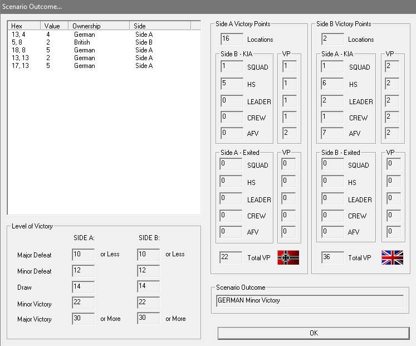The width and height of the screenshot is (416, 346).
Task: Click Side A Exited LEADER count field
Action: (231, 198)
